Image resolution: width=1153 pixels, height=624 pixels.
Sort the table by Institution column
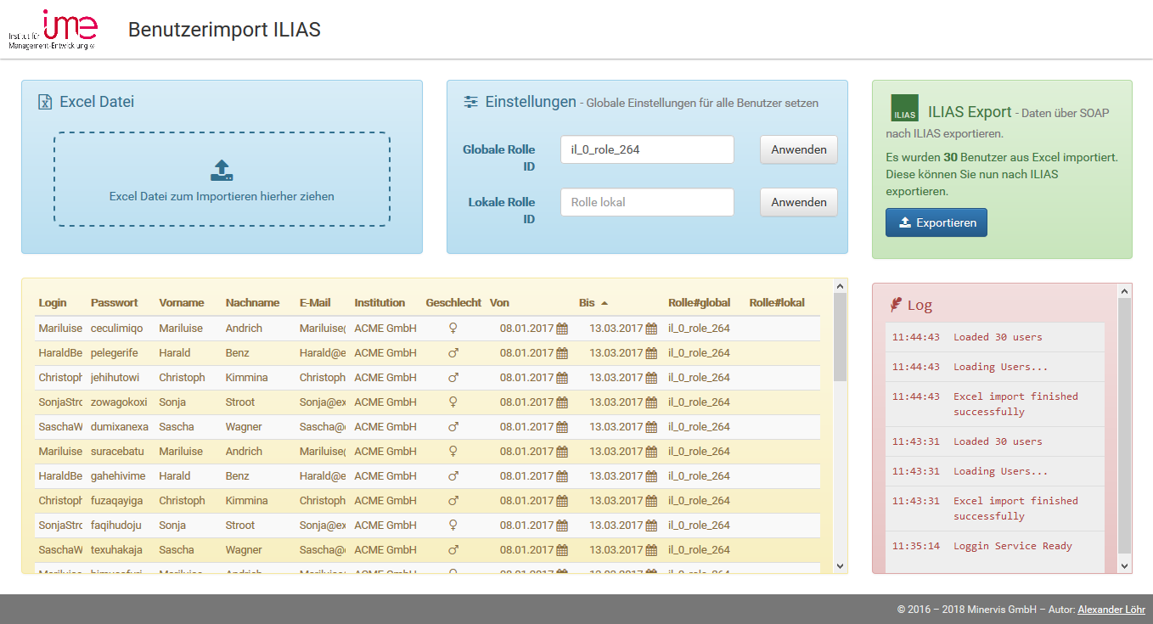tap(380, 303)
